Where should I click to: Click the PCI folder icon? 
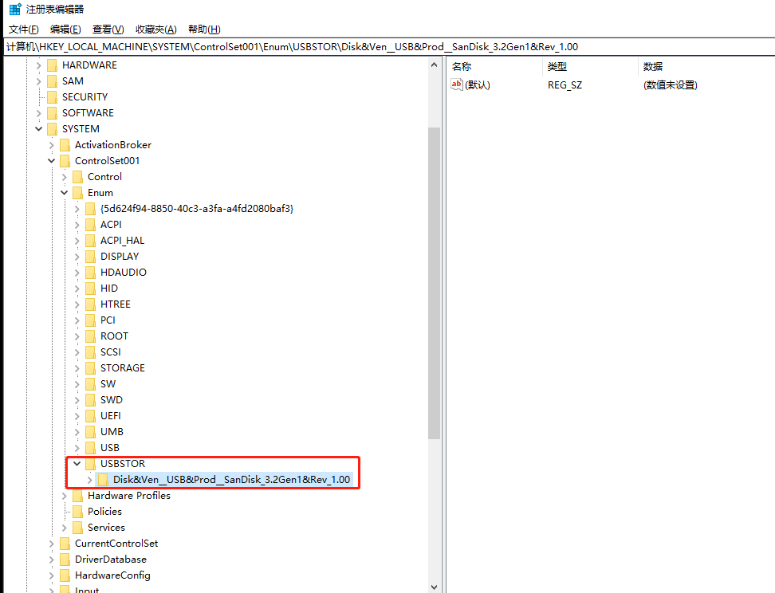tap(89, 320)
